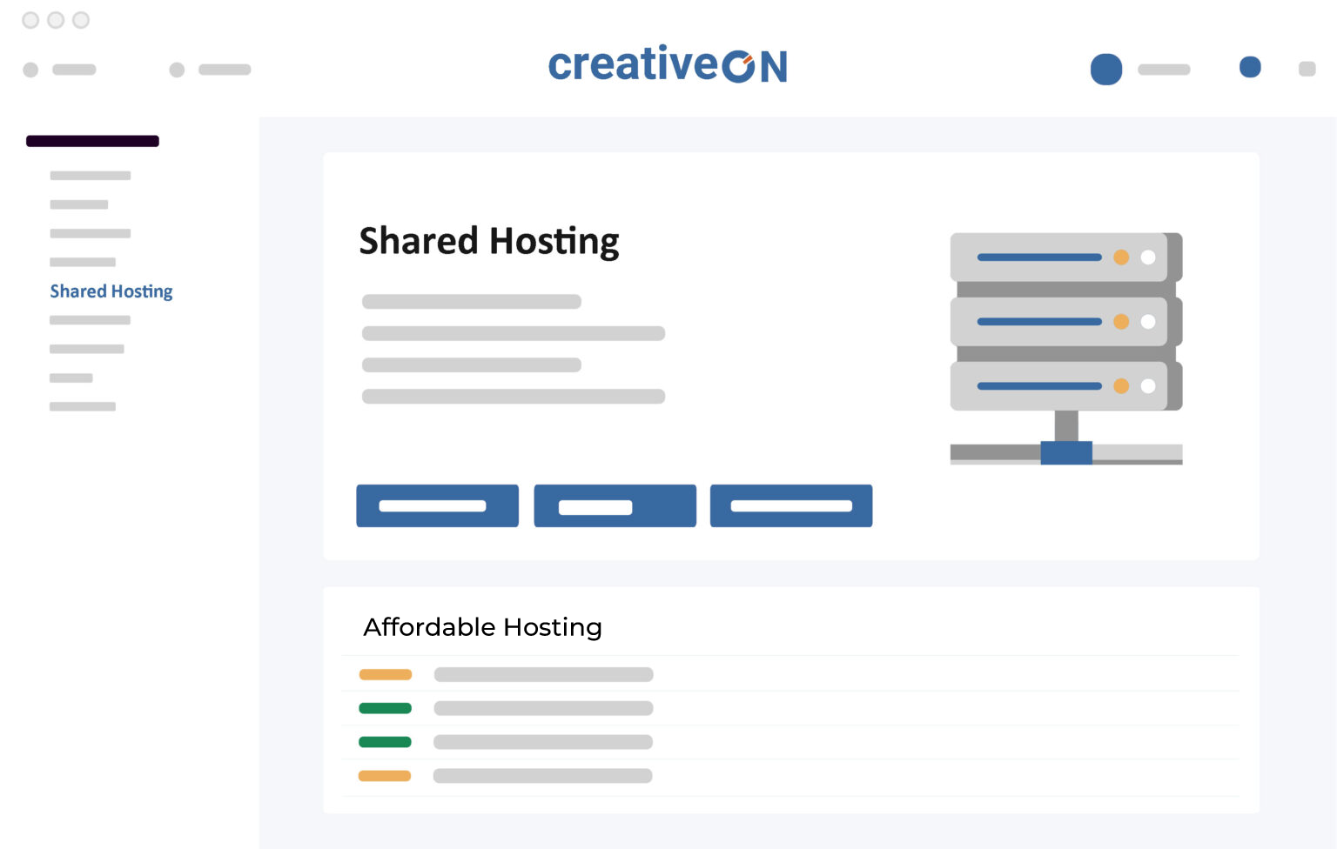Screen dimensions: 1337x849
Task: Click the sidebar item directly below Shared Hosting
Action: 90,320
